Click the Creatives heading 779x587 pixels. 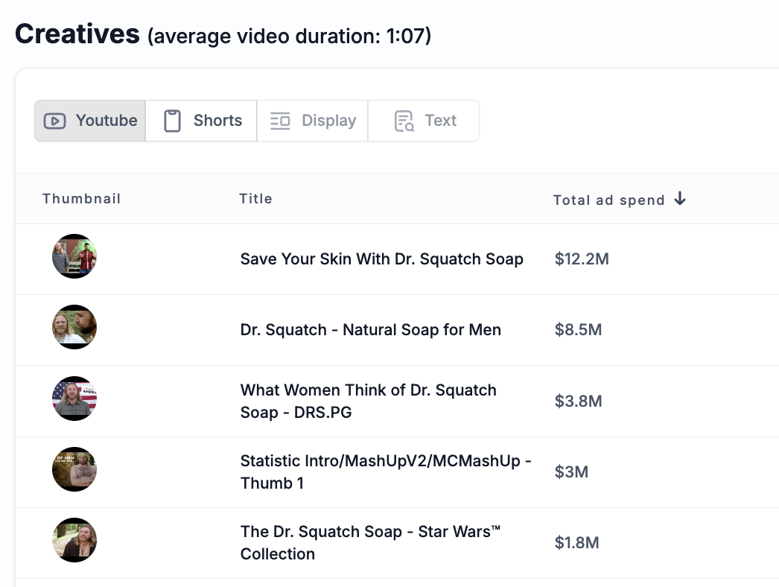click(77, 34)
